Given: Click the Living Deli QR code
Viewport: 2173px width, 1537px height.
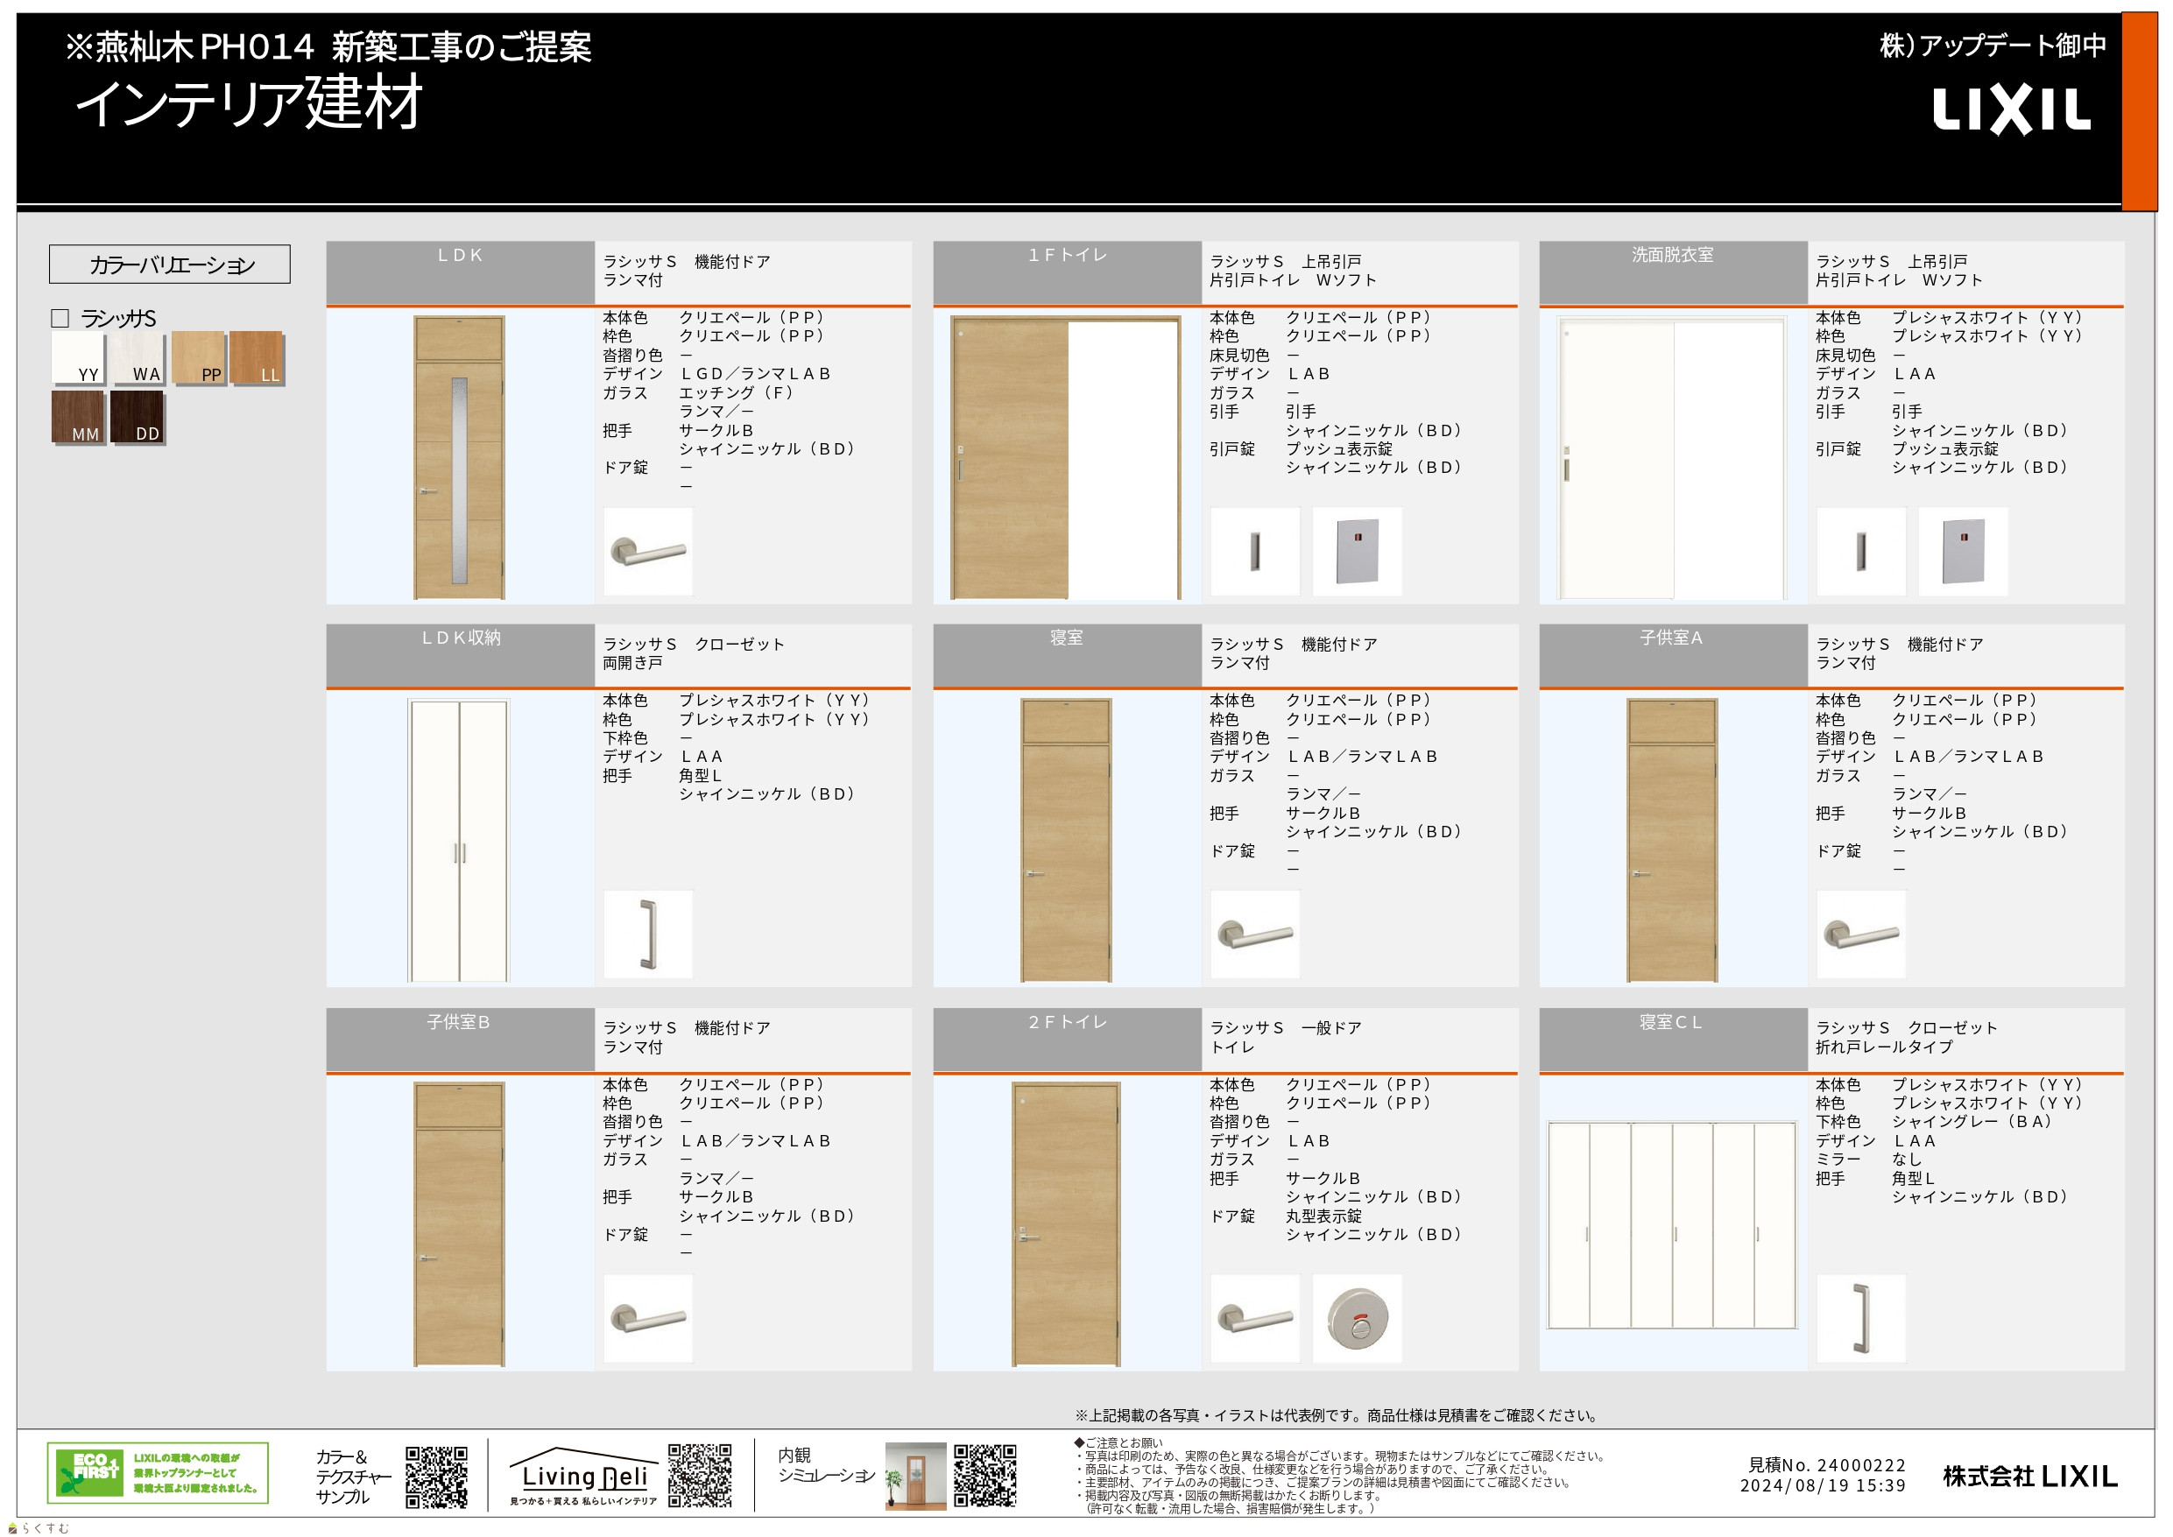Looking at the screenshot, I should [700, 1476].
